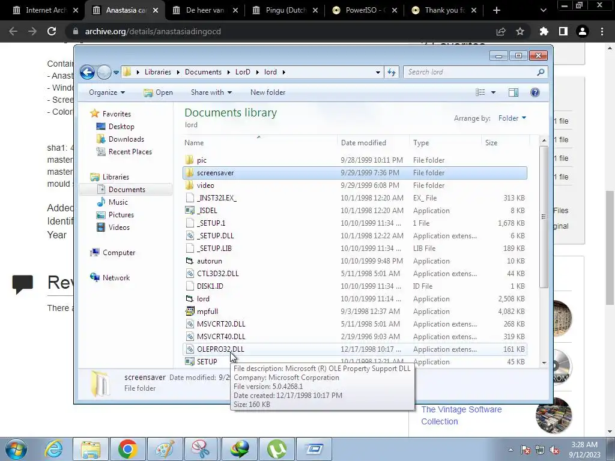Click the Explorer help icon
Viewport: 615px width, 461px height.
pos(535,92)
